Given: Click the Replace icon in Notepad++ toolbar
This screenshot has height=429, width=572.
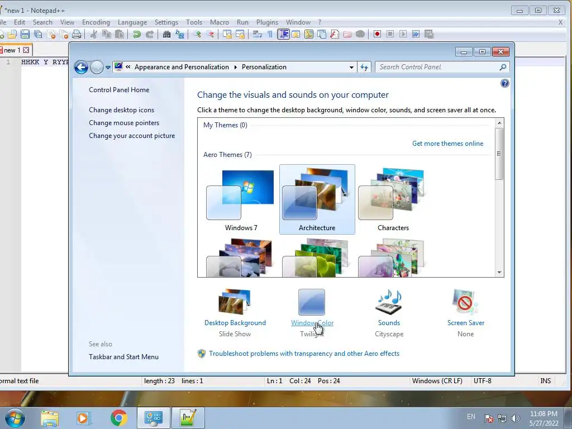Looking at the screenshot, I should pos(179,34).
